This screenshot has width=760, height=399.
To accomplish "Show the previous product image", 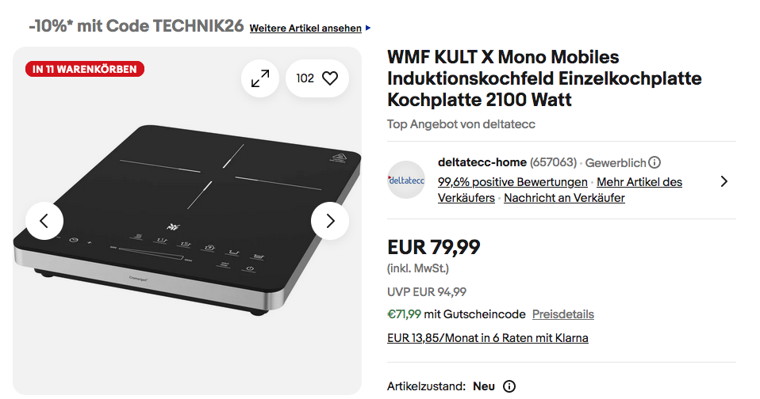I will tap(44, 221).
